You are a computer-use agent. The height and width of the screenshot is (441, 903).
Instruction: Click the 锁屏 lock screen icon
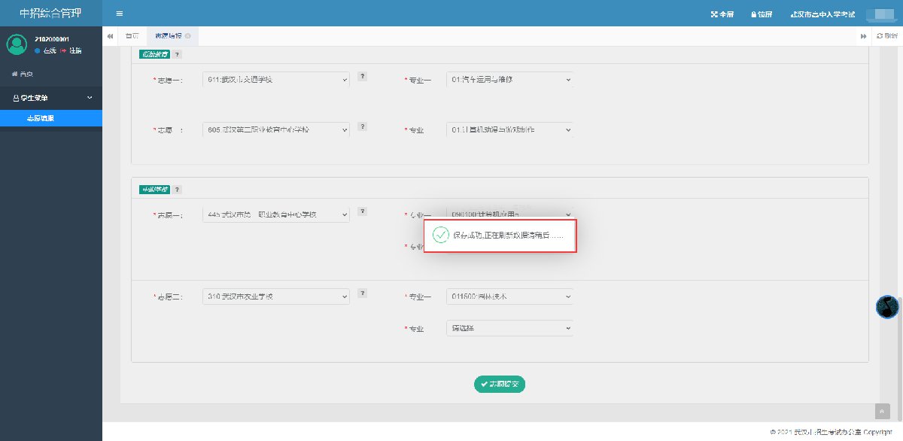point(762,14)
